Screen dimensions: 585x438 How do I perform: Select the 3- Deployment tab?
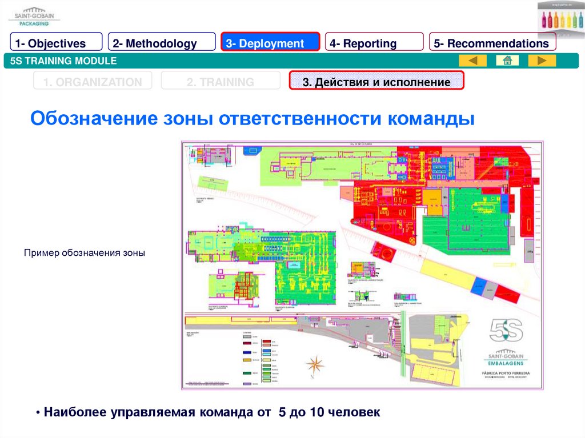(x=270, y=43)
